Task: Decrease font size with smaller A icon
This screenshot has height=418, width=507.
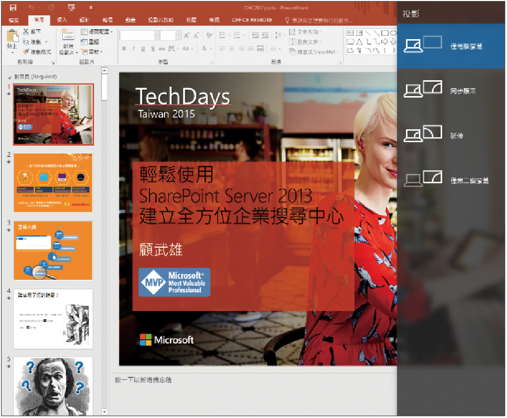Action: click(x=196, y=36)
